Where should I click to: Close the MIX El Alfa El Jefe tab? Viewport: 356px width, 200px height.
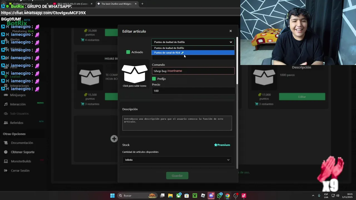click(x=92, y=4)
